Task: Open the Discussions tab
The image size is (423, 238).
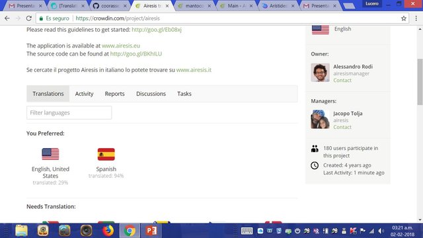Action: click(x=151, y=94)
